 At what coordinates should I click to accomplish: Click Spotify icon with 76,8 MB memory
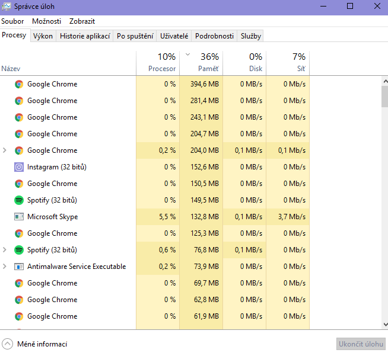click(x=19, y=250)
